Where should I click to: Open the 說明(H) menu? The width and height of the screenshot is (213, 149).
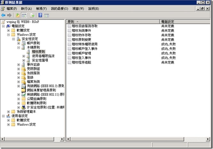pos(93,8)
